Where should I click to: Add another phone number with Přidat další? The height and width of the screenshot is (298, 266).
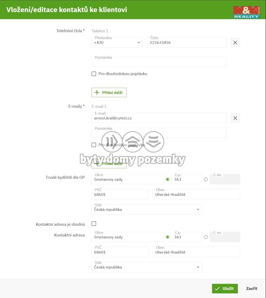[109, 92]
